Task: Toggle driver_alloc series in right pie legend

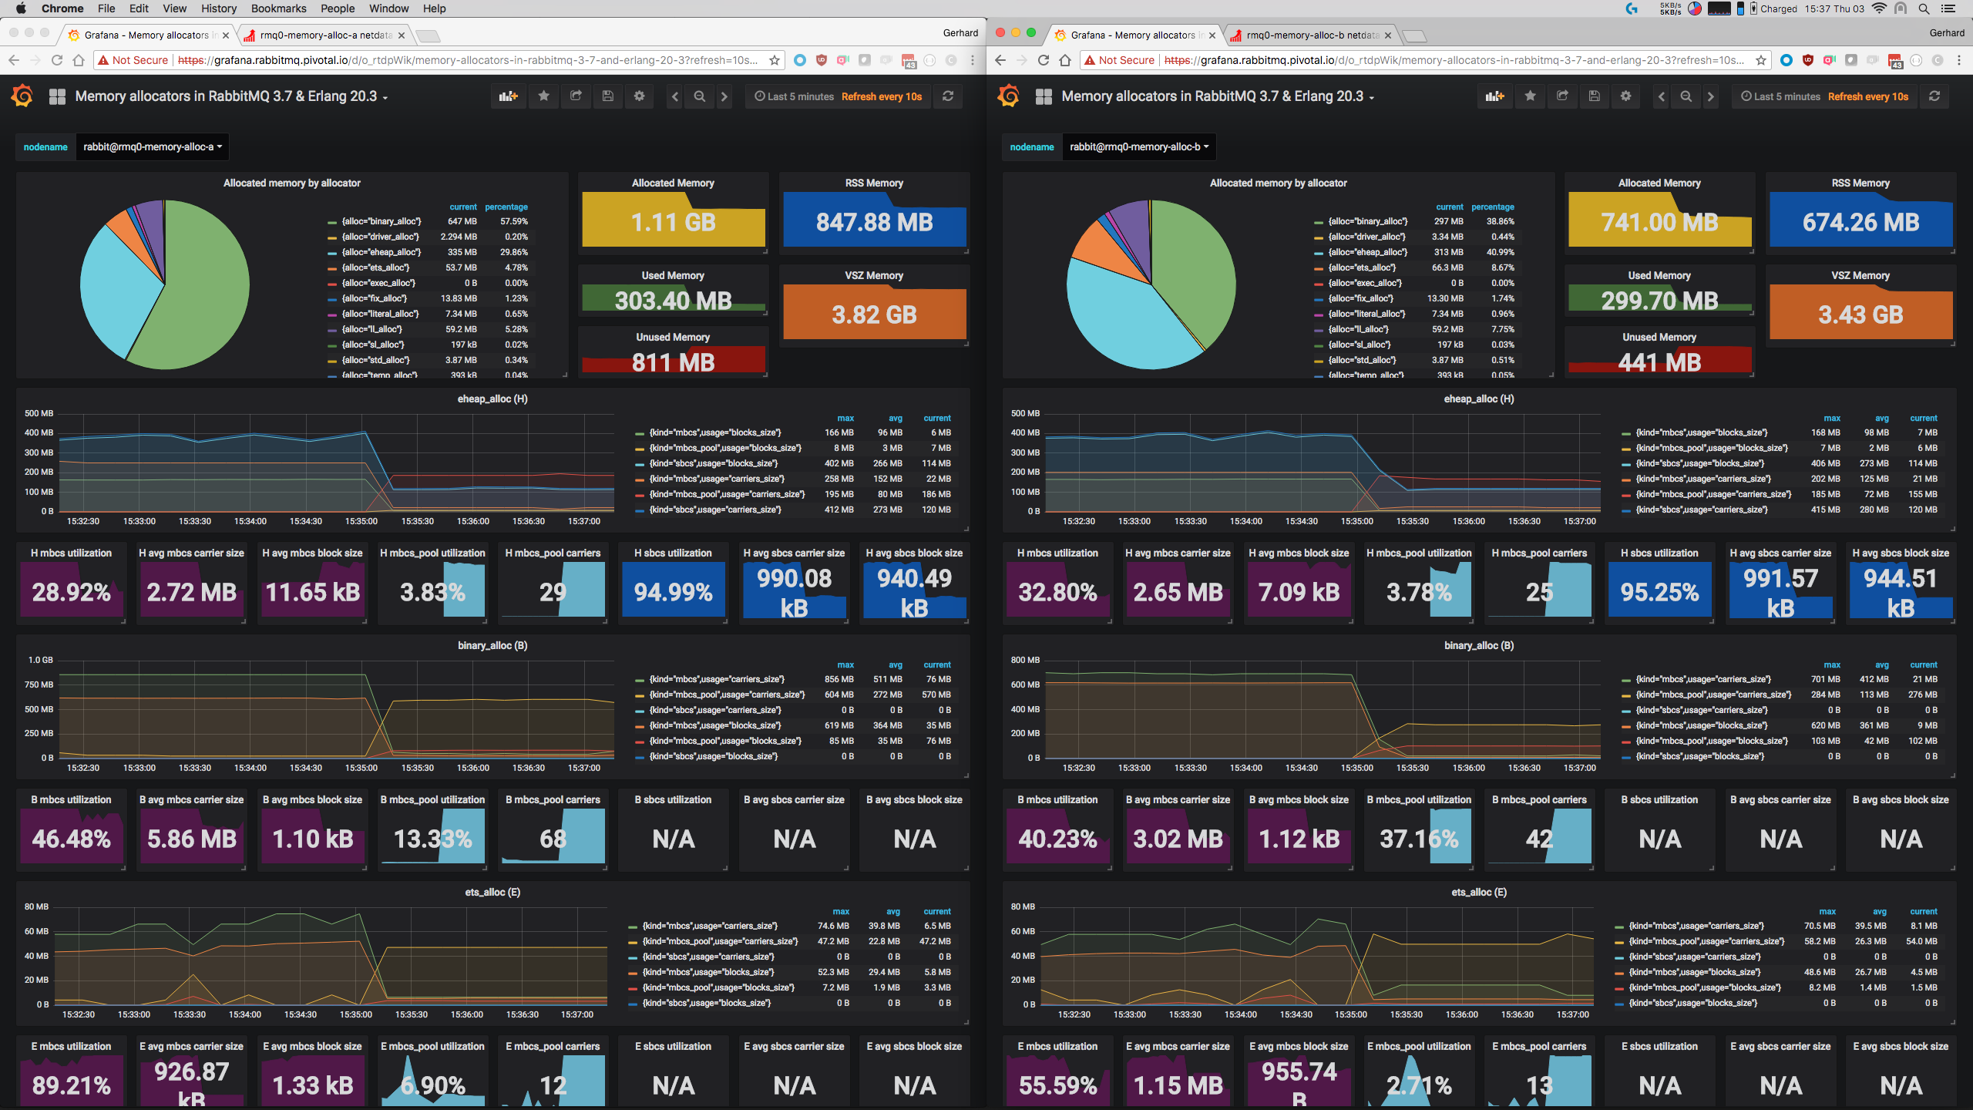Action: point(1366,237)
